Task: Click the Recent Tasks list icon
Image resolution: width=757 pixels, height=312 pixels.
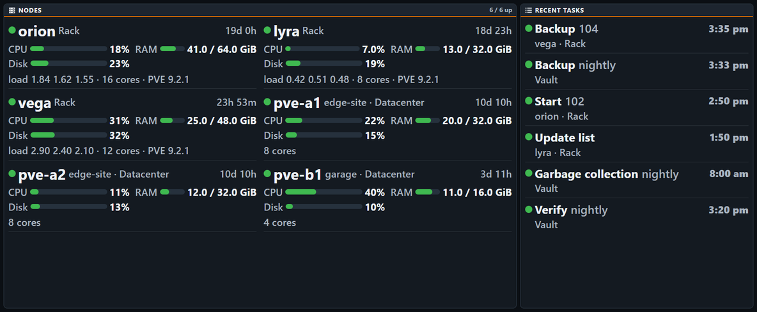Action: [529, 10]
